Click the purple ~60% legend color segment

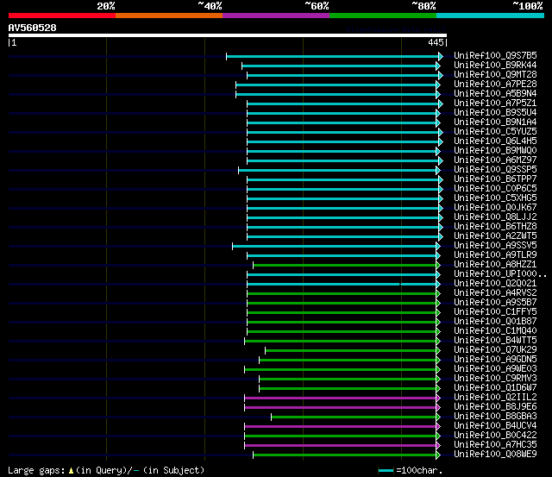[276, 16]
